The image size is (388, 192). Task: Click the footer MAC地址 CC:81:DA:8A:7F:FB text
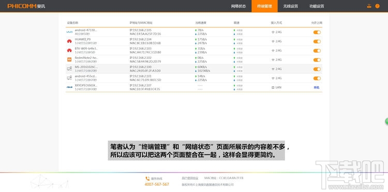[x=224, y=178]
